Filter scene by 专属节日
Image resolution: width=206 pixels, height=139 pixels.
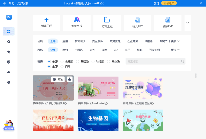click(x=165, y=41)
